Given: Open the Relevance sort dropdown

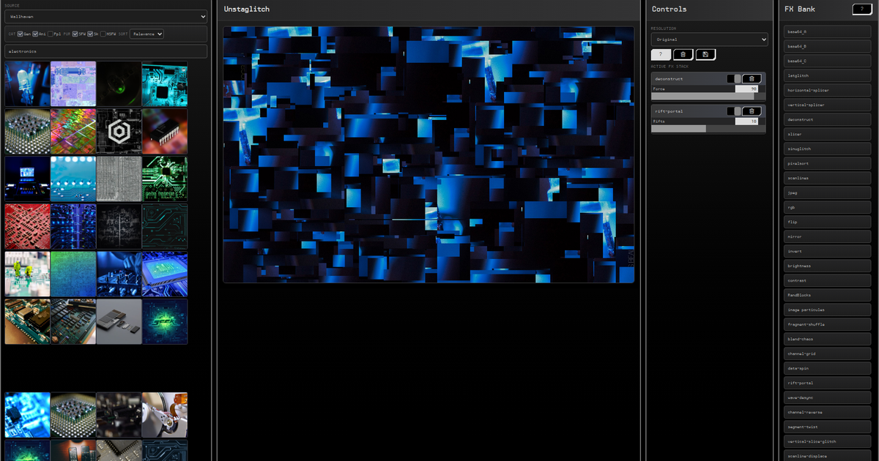Looking at the screenshot, I should click(146, 34).
